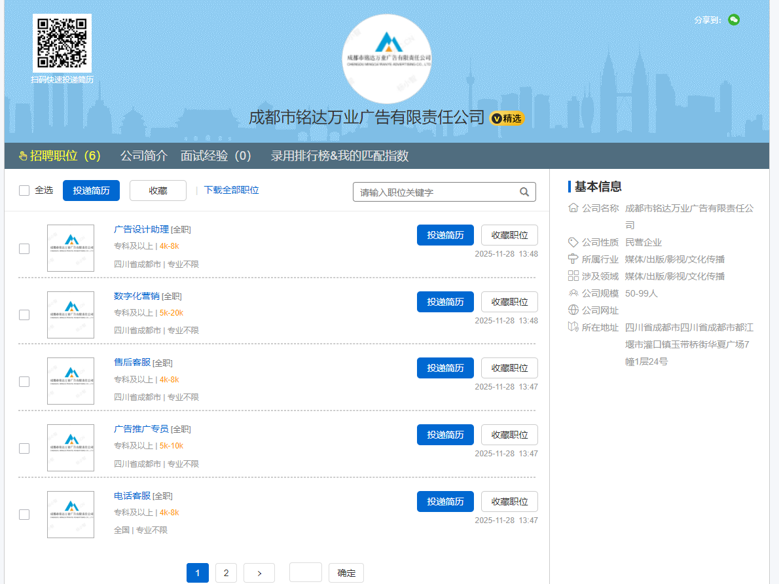This screenshot has height=584, width=779.
Task: Open page 2 of job listings
Action: coord(226,573)
